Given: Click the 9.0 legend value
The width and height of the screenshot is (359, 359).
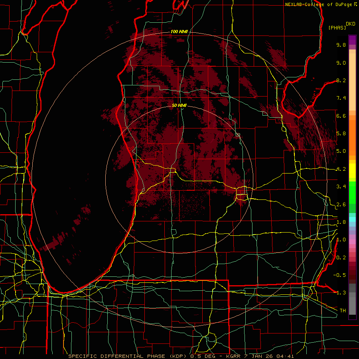Looking at the screenshot, I should [x=341, y=63].
